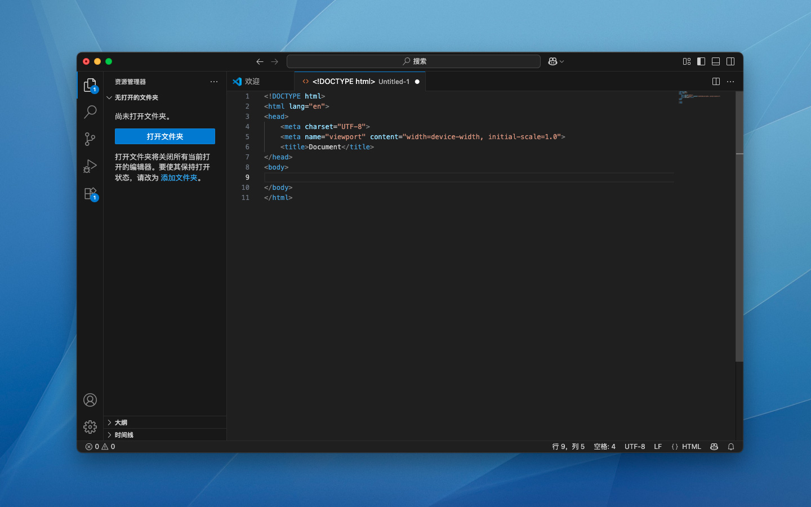Viewport: 811px width, 507px height.
Task: Click the green macOS zoom window button
Action: (x=109, y=61)
